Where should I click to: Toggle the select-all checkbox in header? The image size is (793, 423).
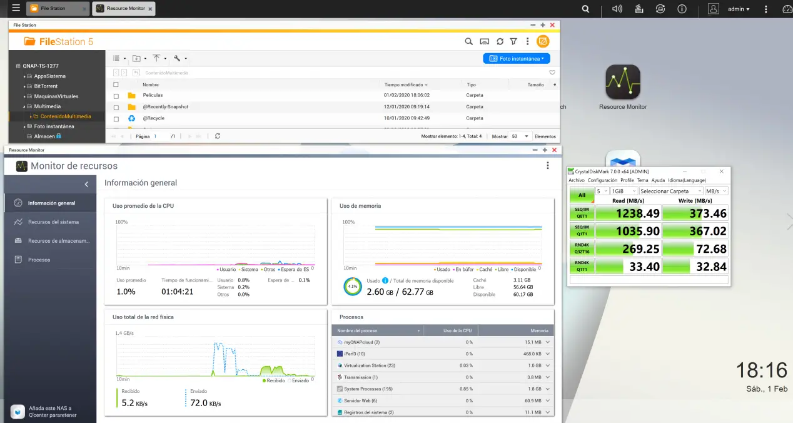116,84
